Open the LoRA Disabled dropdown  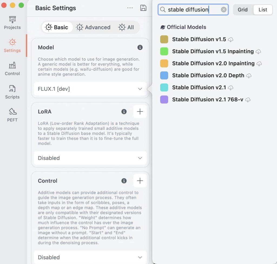click(90, 158)
